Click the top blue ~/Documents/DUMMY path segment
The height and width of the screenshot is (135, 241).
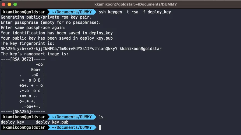click(72, 12)
